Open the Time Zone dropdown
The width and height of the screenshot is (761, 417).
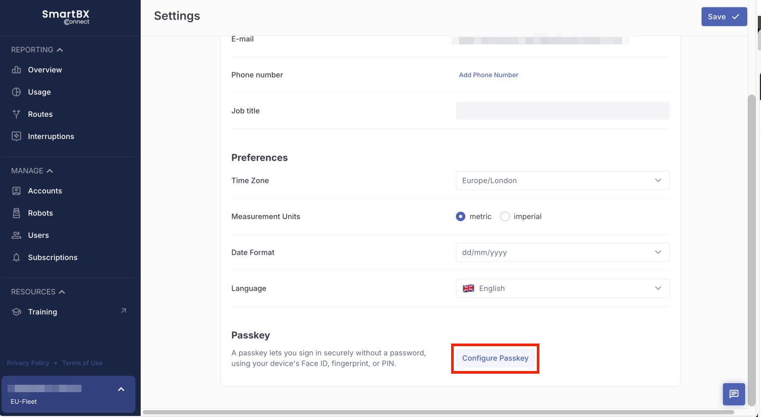(x=562, y=181)
